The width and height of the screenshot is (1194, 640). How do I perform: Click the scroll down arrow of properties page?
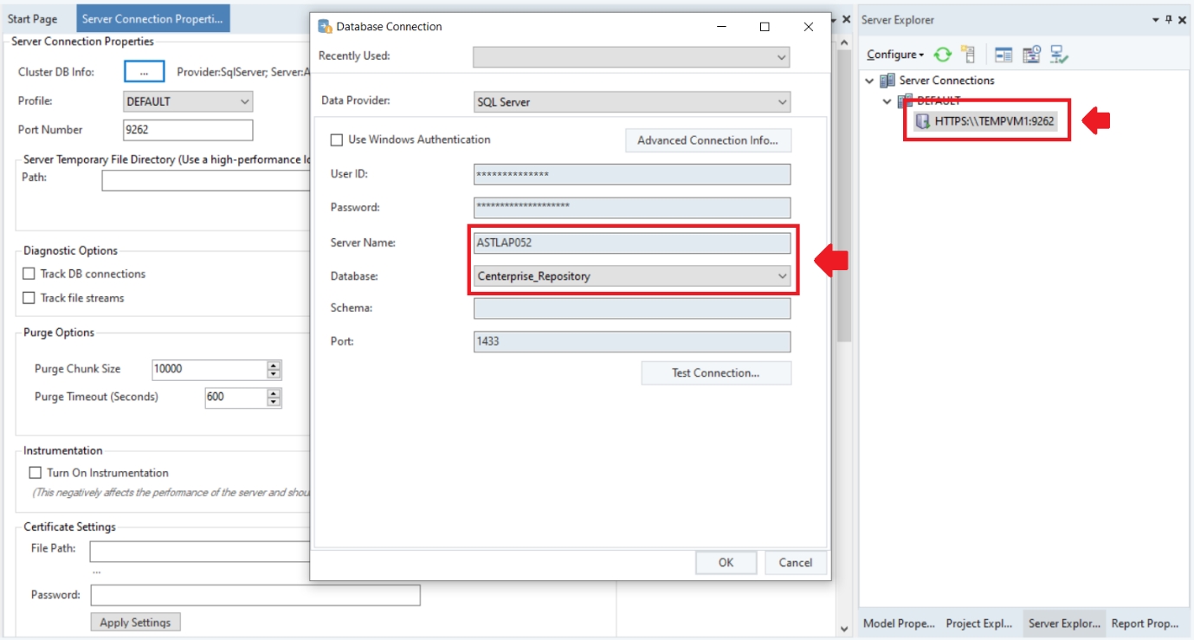[844, 629]
